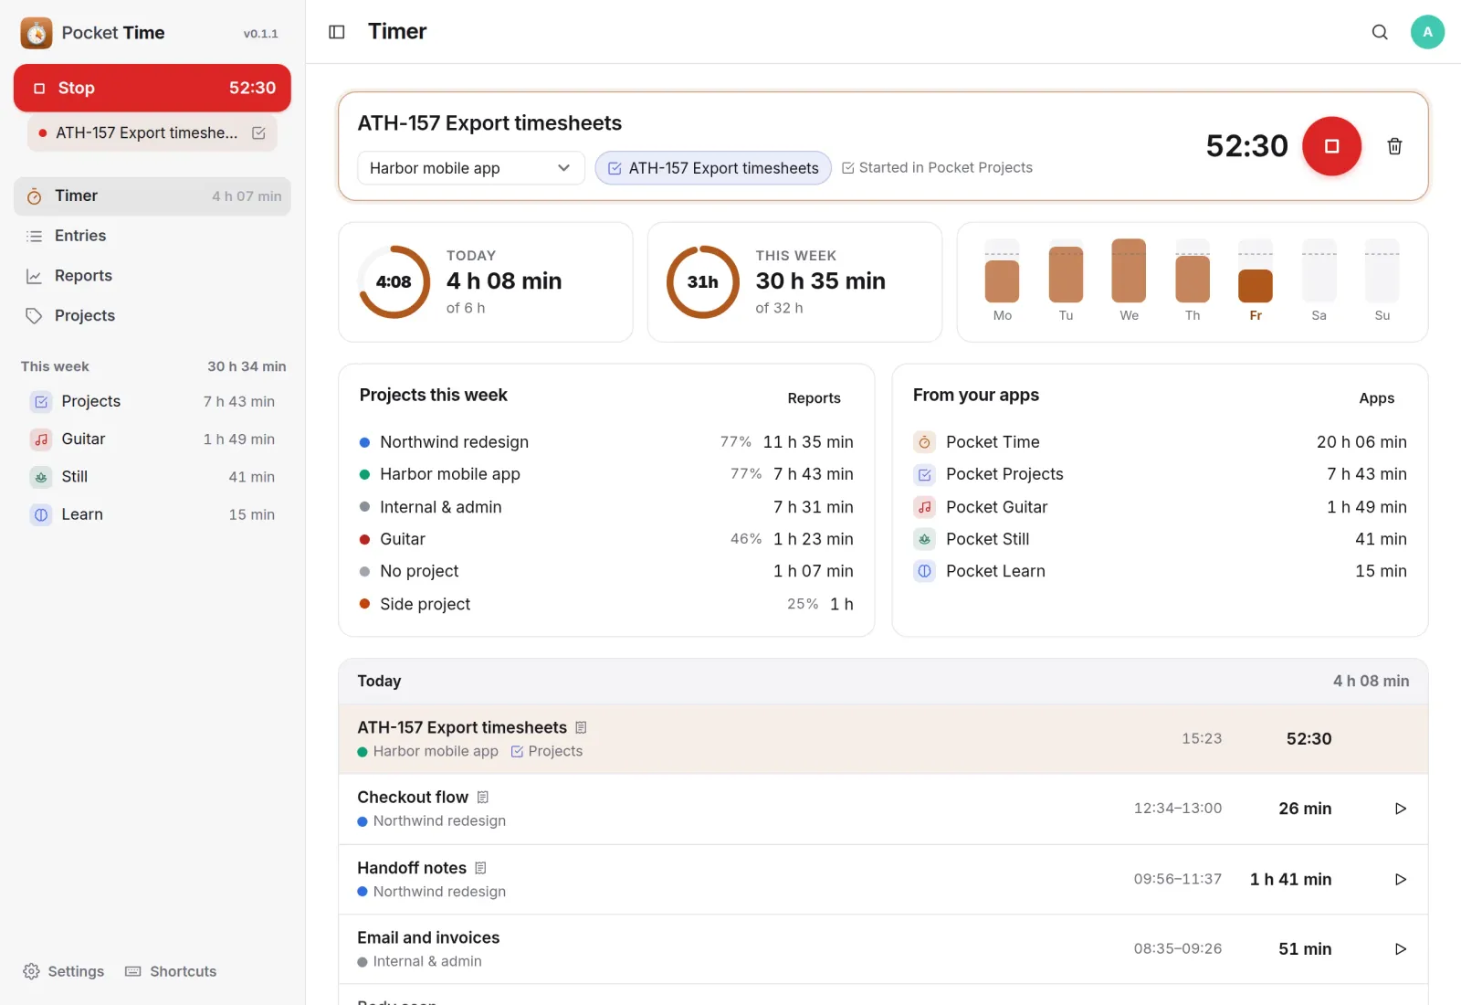Open the Harbor mobile app project dropdown
Viewport: 1461px width, 1005px height.
click(x=470, y=168)
